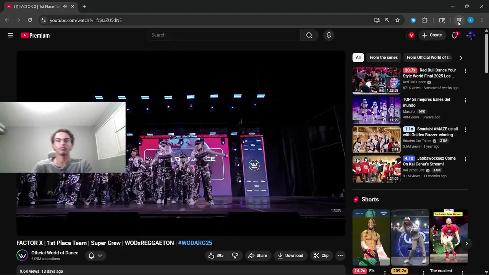
Task: Mute the tab using speaker icon
Action: tap(65, 6)
